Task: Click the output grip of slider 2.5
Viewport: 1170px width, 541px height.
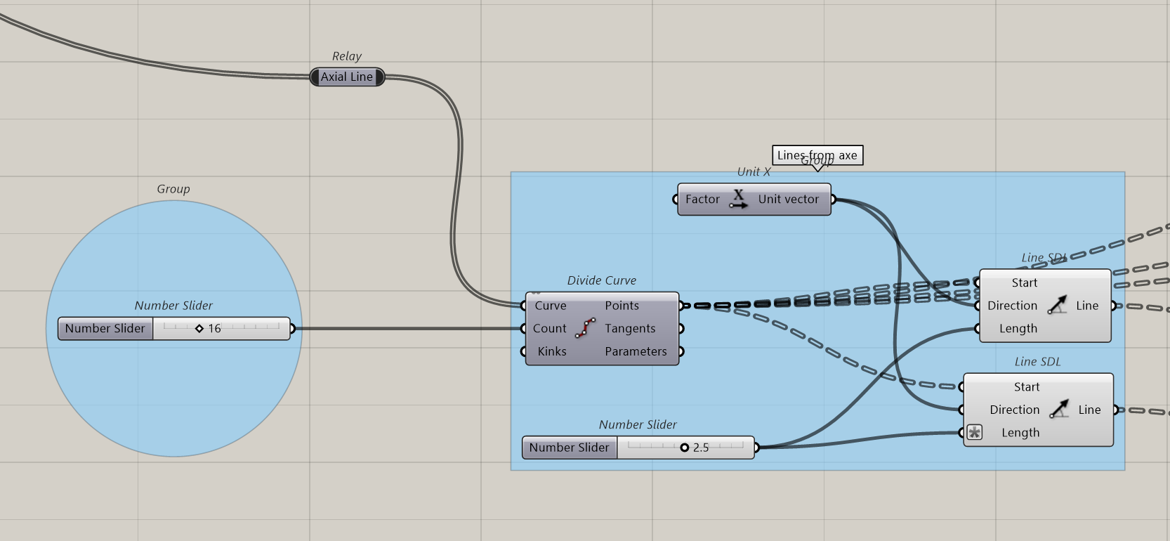Action: [x=756, y=448]
